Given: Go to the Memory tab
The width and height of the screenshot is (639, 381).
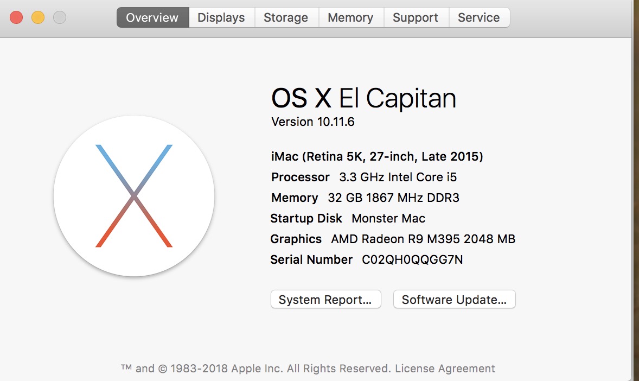Looking at the screenshot, I should pyautogui.click(x=350, y=17).
